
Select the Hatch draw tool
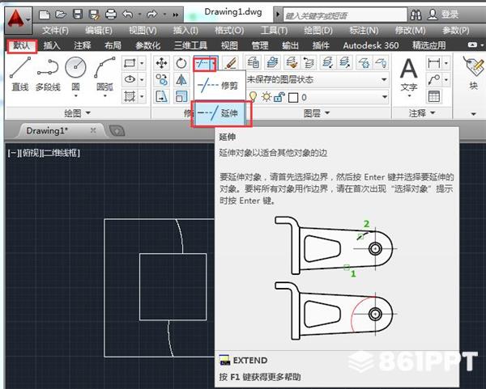pyautogui.click(x=130, y=96)
